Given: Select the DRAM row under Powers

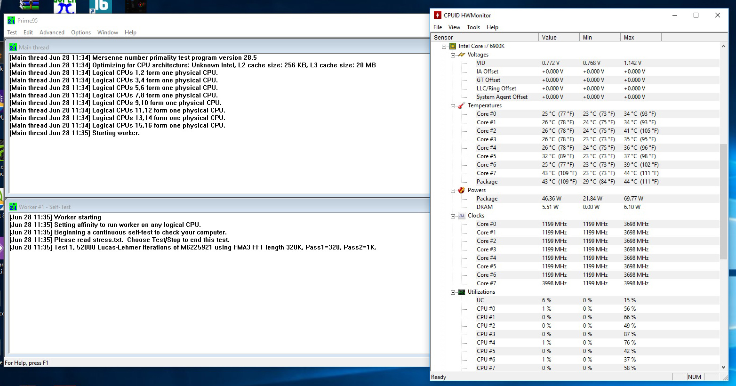Looking at the screenshot, I should [x=485, y=207].
